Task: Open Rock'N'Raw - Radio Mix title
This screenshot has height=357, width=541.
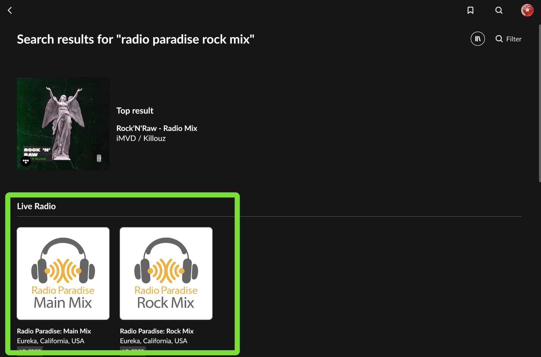Action: tap(157, 128)
